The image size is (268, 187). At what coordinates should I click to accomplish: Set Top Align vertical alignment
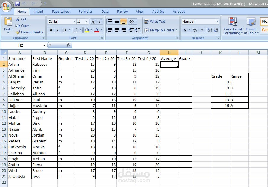pyautogui.click(x=110, y=22)
